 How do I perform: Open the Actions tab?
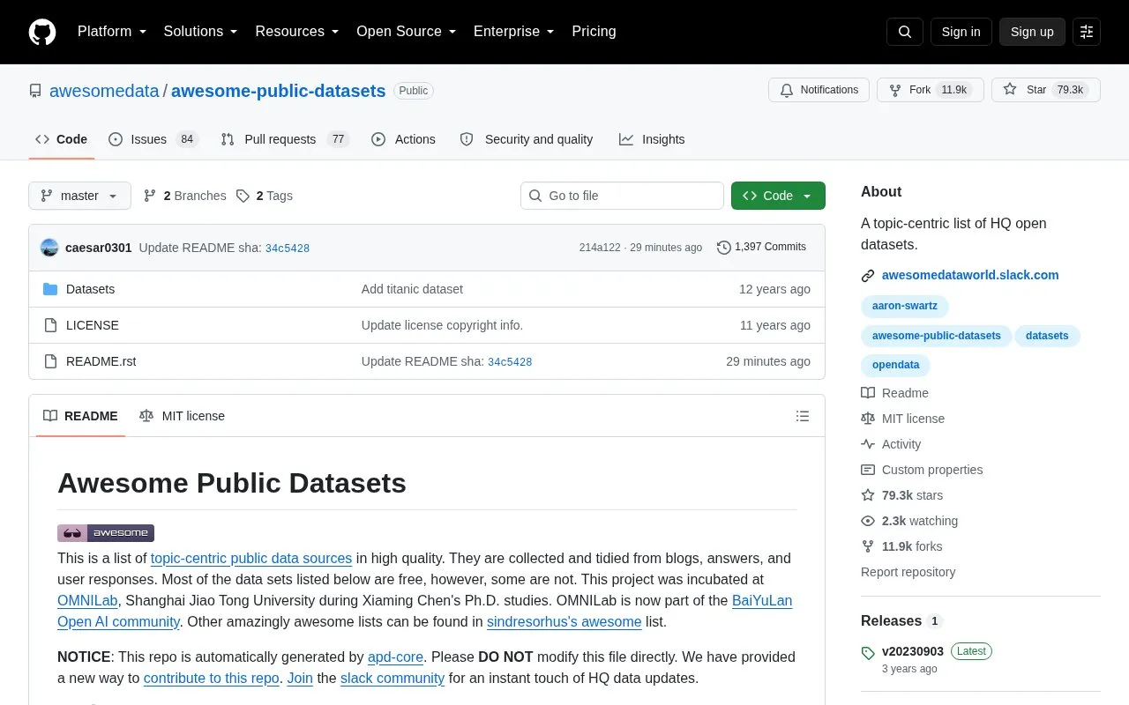(x=403, y=139)
